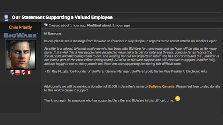
Task: Open Chris Priestly's user profile link
Action: coord(20,27)
